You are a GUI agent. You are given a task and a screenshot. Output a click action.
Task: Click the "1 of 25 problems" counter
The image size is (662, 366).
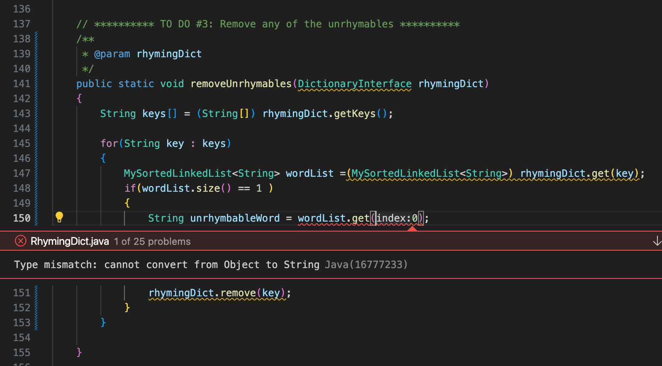152,242
